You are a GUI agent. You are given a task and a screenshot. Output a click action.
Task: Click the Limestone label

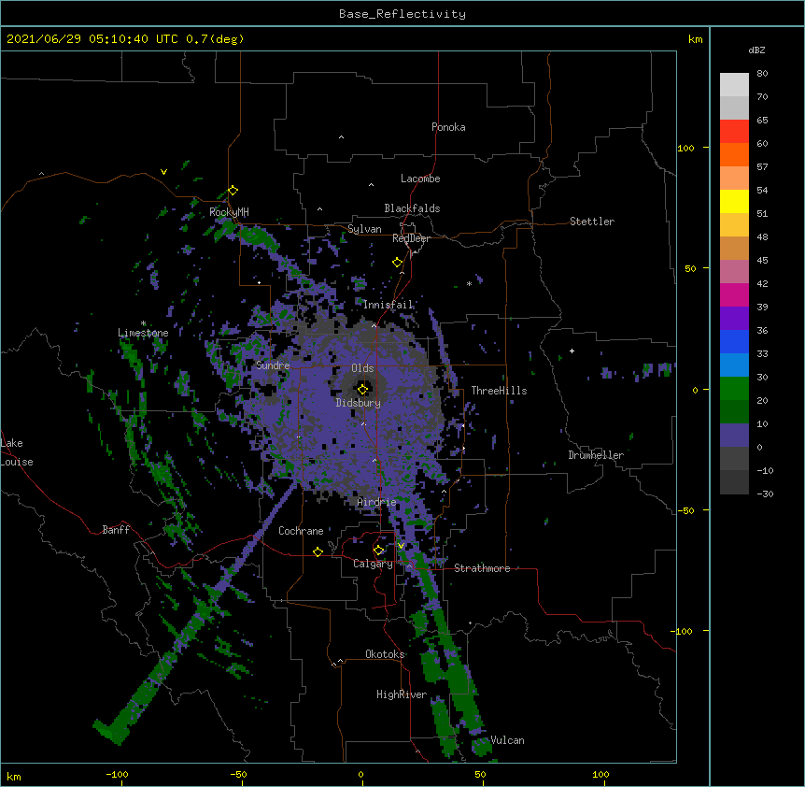pyautogui.click(x=143, y=333)
